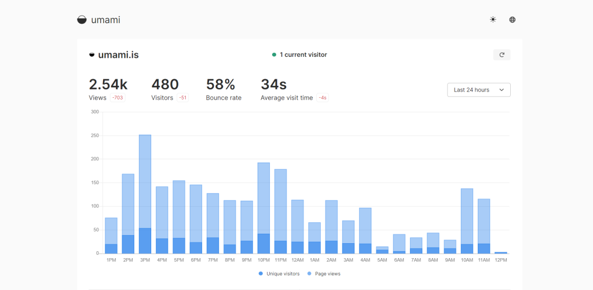593x290 pixels.
Task: Click the umami.is website title
Action: pos(118,55)
